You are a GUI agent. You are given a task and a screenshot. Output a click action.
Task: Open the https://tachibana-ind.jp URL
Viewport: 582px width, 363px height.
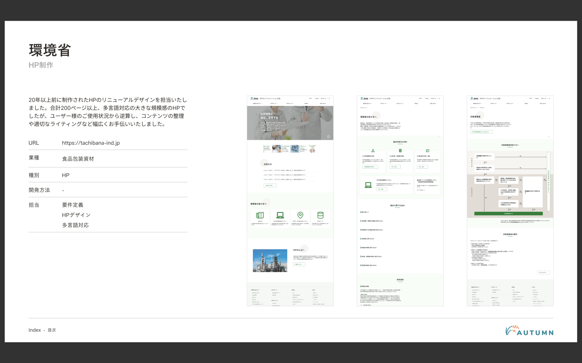[x=91, y=143]
